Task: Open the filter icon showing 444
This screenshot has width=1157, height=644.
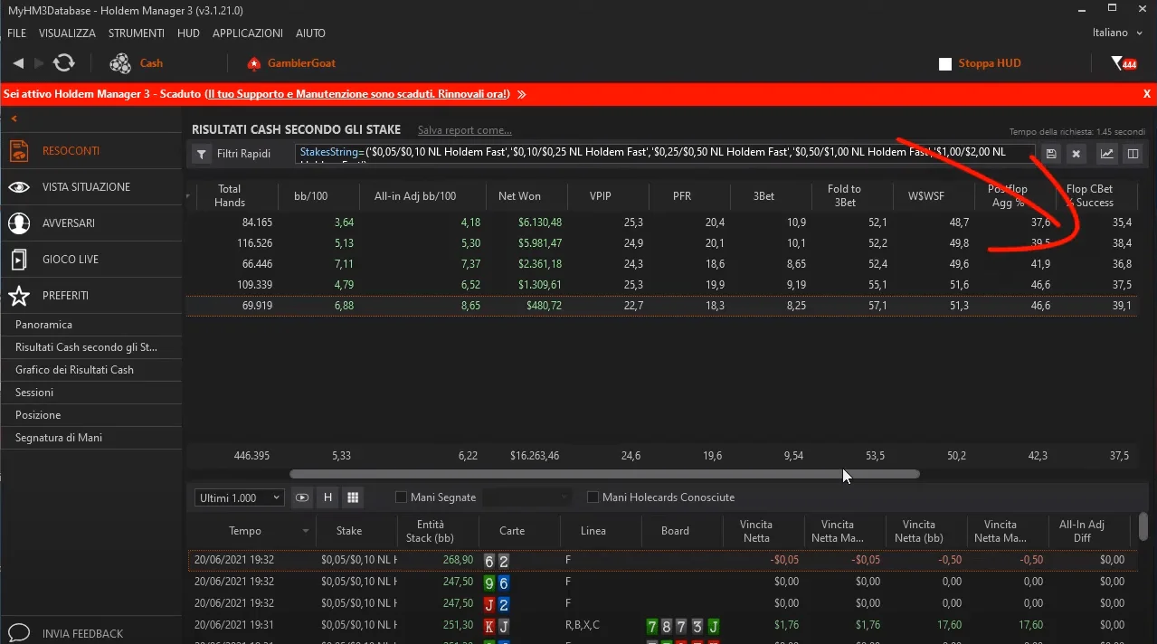Action: coord(1124,63)
